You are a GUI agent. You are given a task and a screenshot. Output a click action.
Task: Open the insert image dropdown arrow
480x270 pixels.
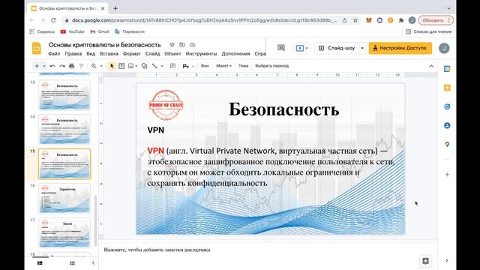pos(136,66)
